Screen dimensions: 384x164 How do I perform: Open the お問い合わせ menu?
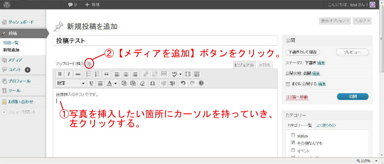pos(21,102)
